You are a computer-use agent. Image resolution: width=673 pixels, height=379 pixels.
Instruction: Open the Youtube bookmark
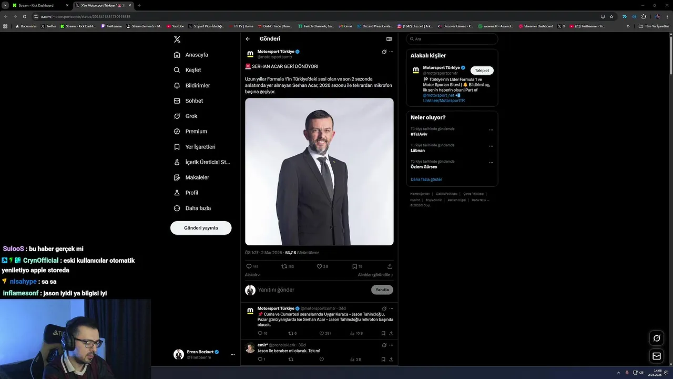point(176,26)
